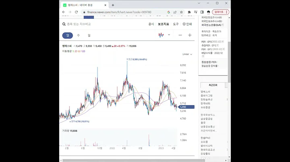
Task: Click the browser forward arrow
Action: (70, 12)
